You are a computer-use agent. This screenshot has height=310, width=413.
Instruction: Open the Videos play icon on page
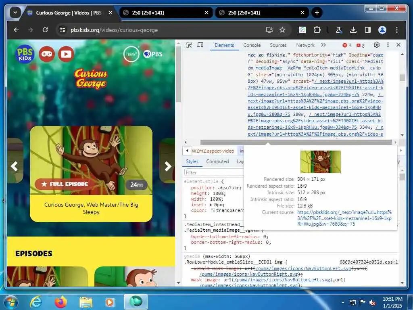pyautogui.click(x=66, y=54)
